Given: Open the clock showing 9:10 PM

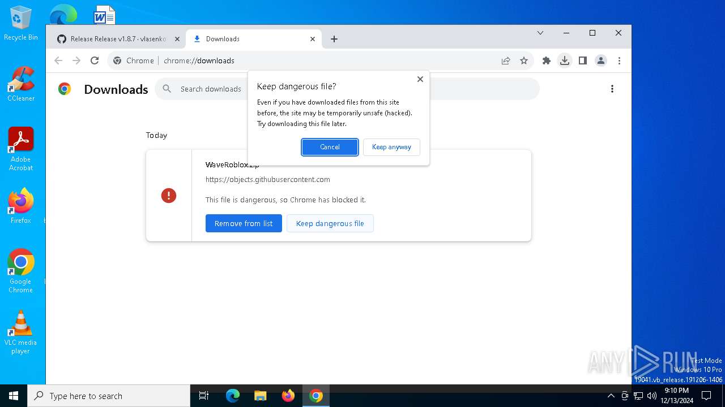Looking at the screenshot, I should point(677,396).
